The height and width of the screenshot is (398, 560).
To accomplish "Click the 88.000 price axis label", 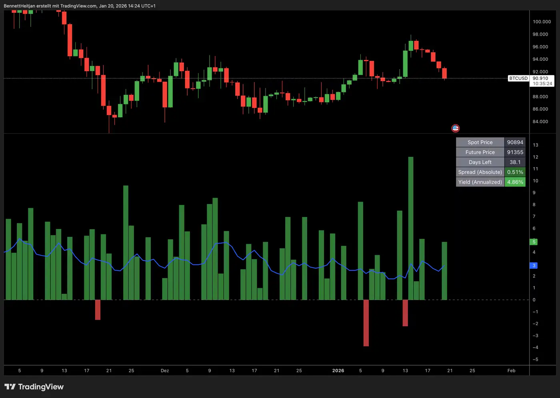I will 540,97.
